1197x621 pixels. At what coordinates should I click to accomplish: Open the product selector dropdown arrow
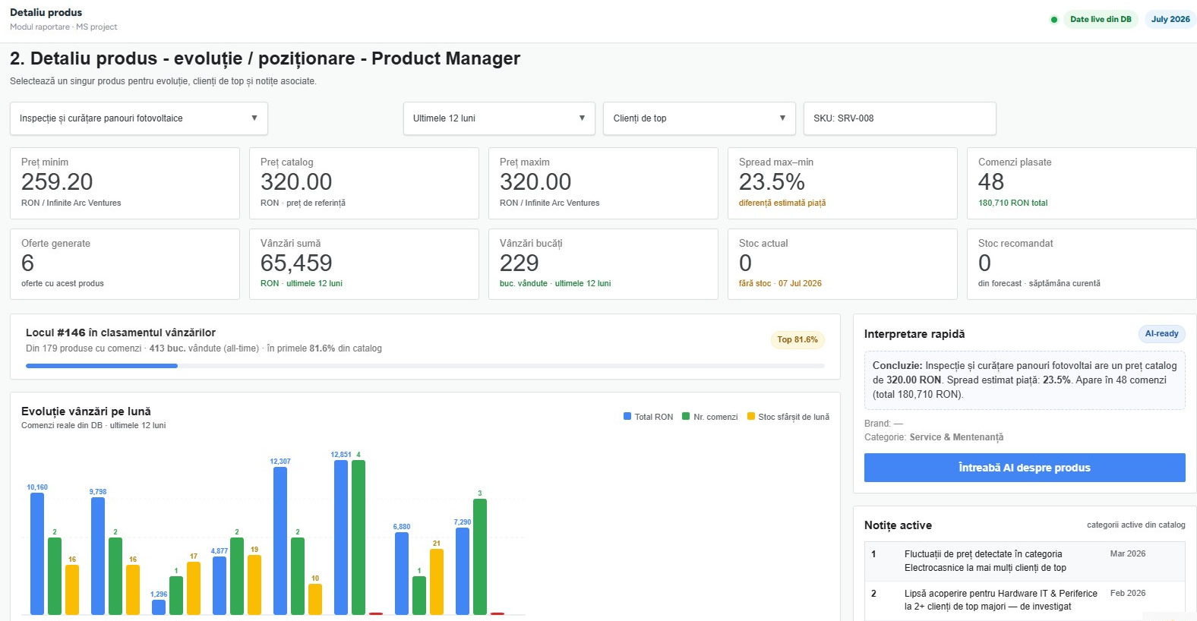click(254, 118)
